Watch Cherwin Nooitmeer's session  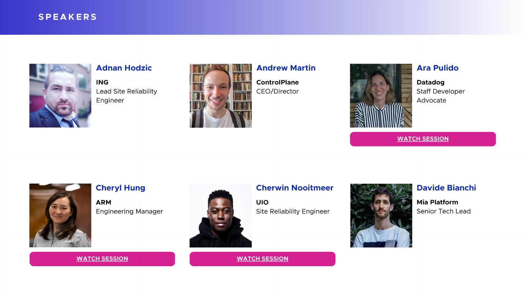262,259
